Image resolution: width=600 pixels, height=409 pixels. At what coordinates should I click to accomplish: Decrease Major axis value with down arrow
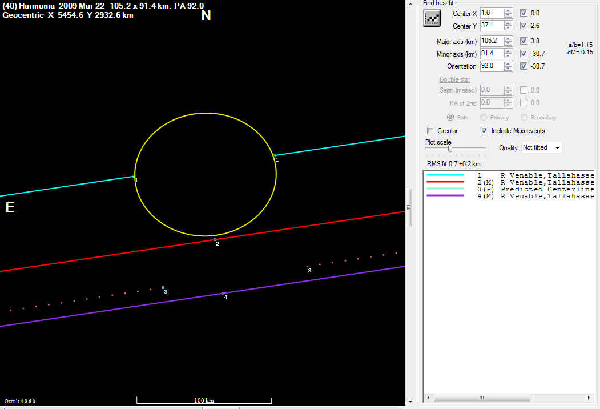pyautogui.click(x=508, y=43)
